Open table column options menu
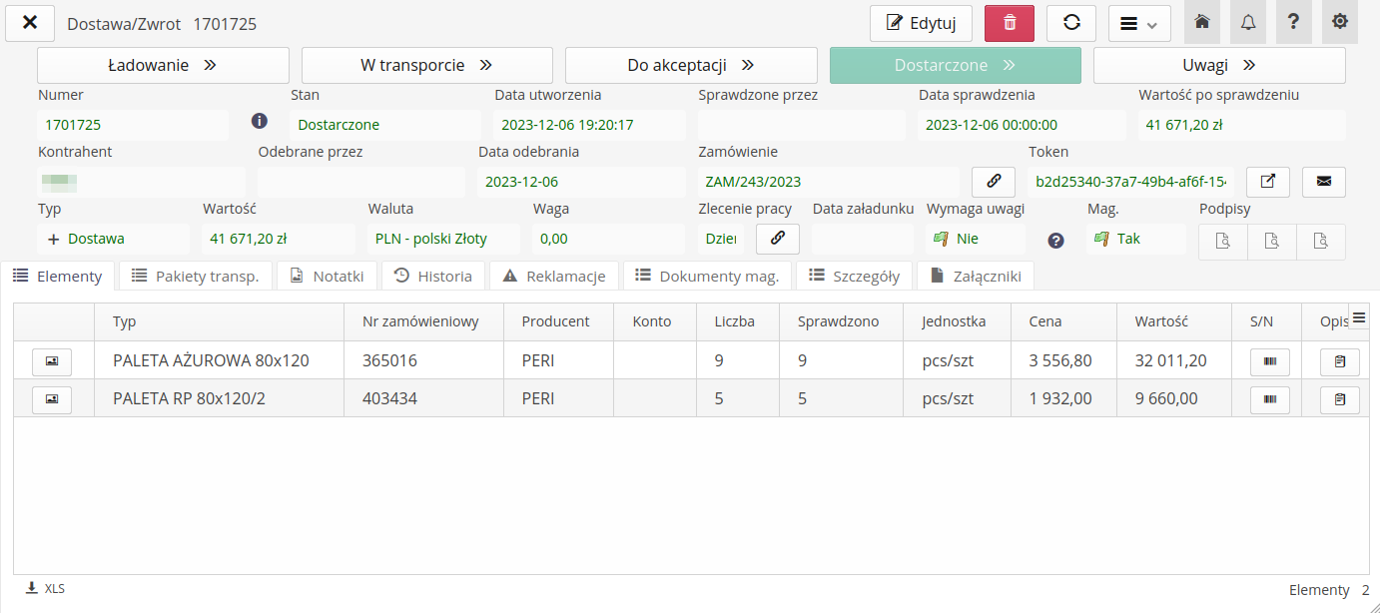1380x613 pixels. point(1358,318)
